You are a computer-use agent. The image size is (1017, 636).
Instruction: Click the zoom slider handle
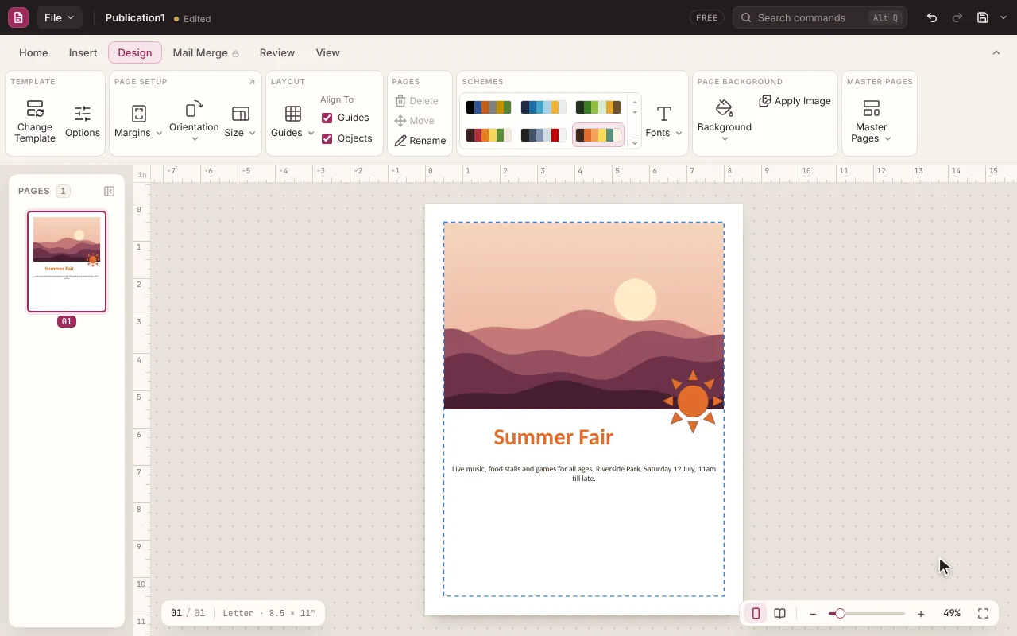(840, 614)
